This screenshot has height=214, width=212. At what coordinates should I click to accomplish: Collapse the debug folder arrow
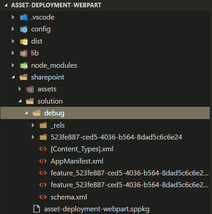[26, 113]
